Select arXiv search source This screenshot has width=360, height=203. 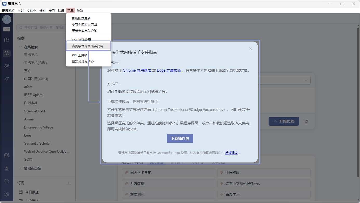(x=28, y=87)
